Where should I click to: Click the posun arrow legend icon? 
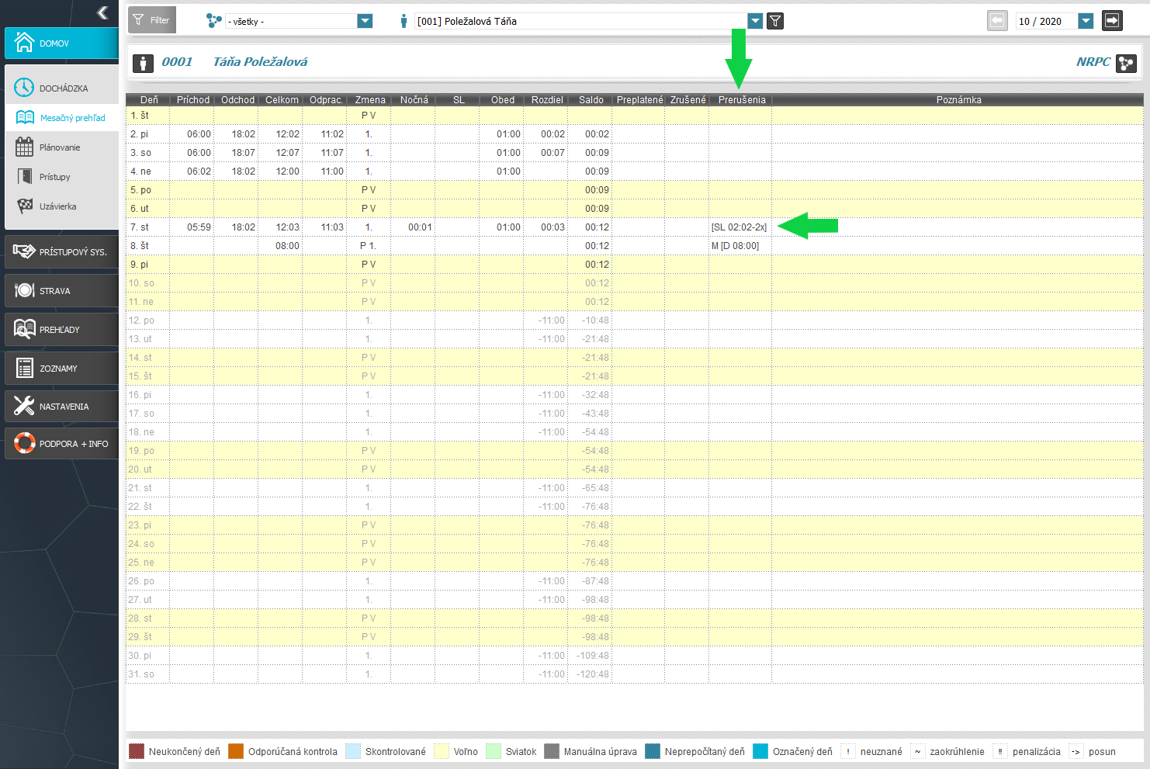point(1076,751)
